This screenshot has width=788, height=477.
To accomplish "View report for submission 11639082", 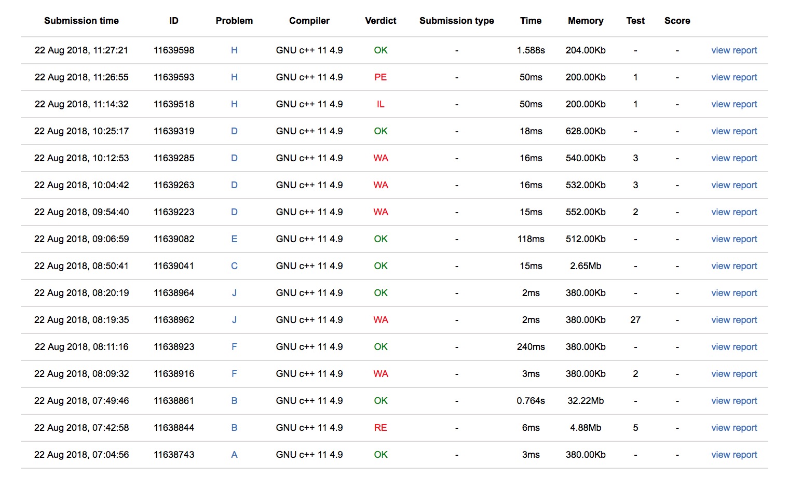I will (x=733, y=239).
